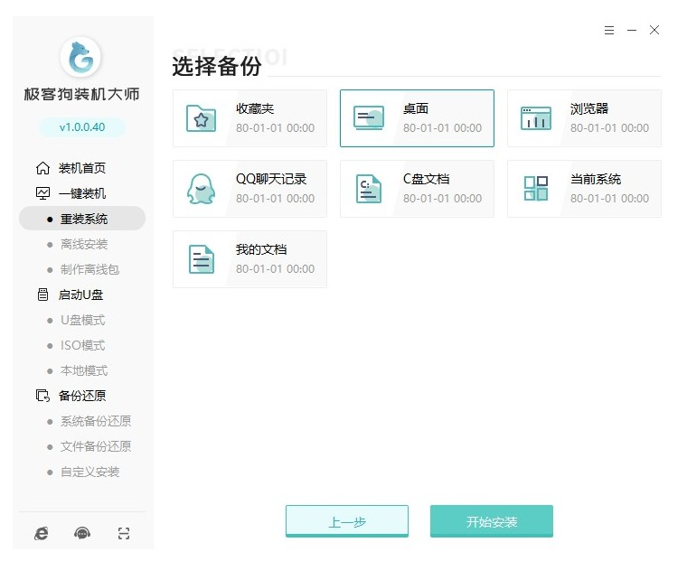Image resolution: width=687 pixels, height=561 pixels.
Task: Click the scan frame icon in sidebar footer
Action: click(124, 533)
